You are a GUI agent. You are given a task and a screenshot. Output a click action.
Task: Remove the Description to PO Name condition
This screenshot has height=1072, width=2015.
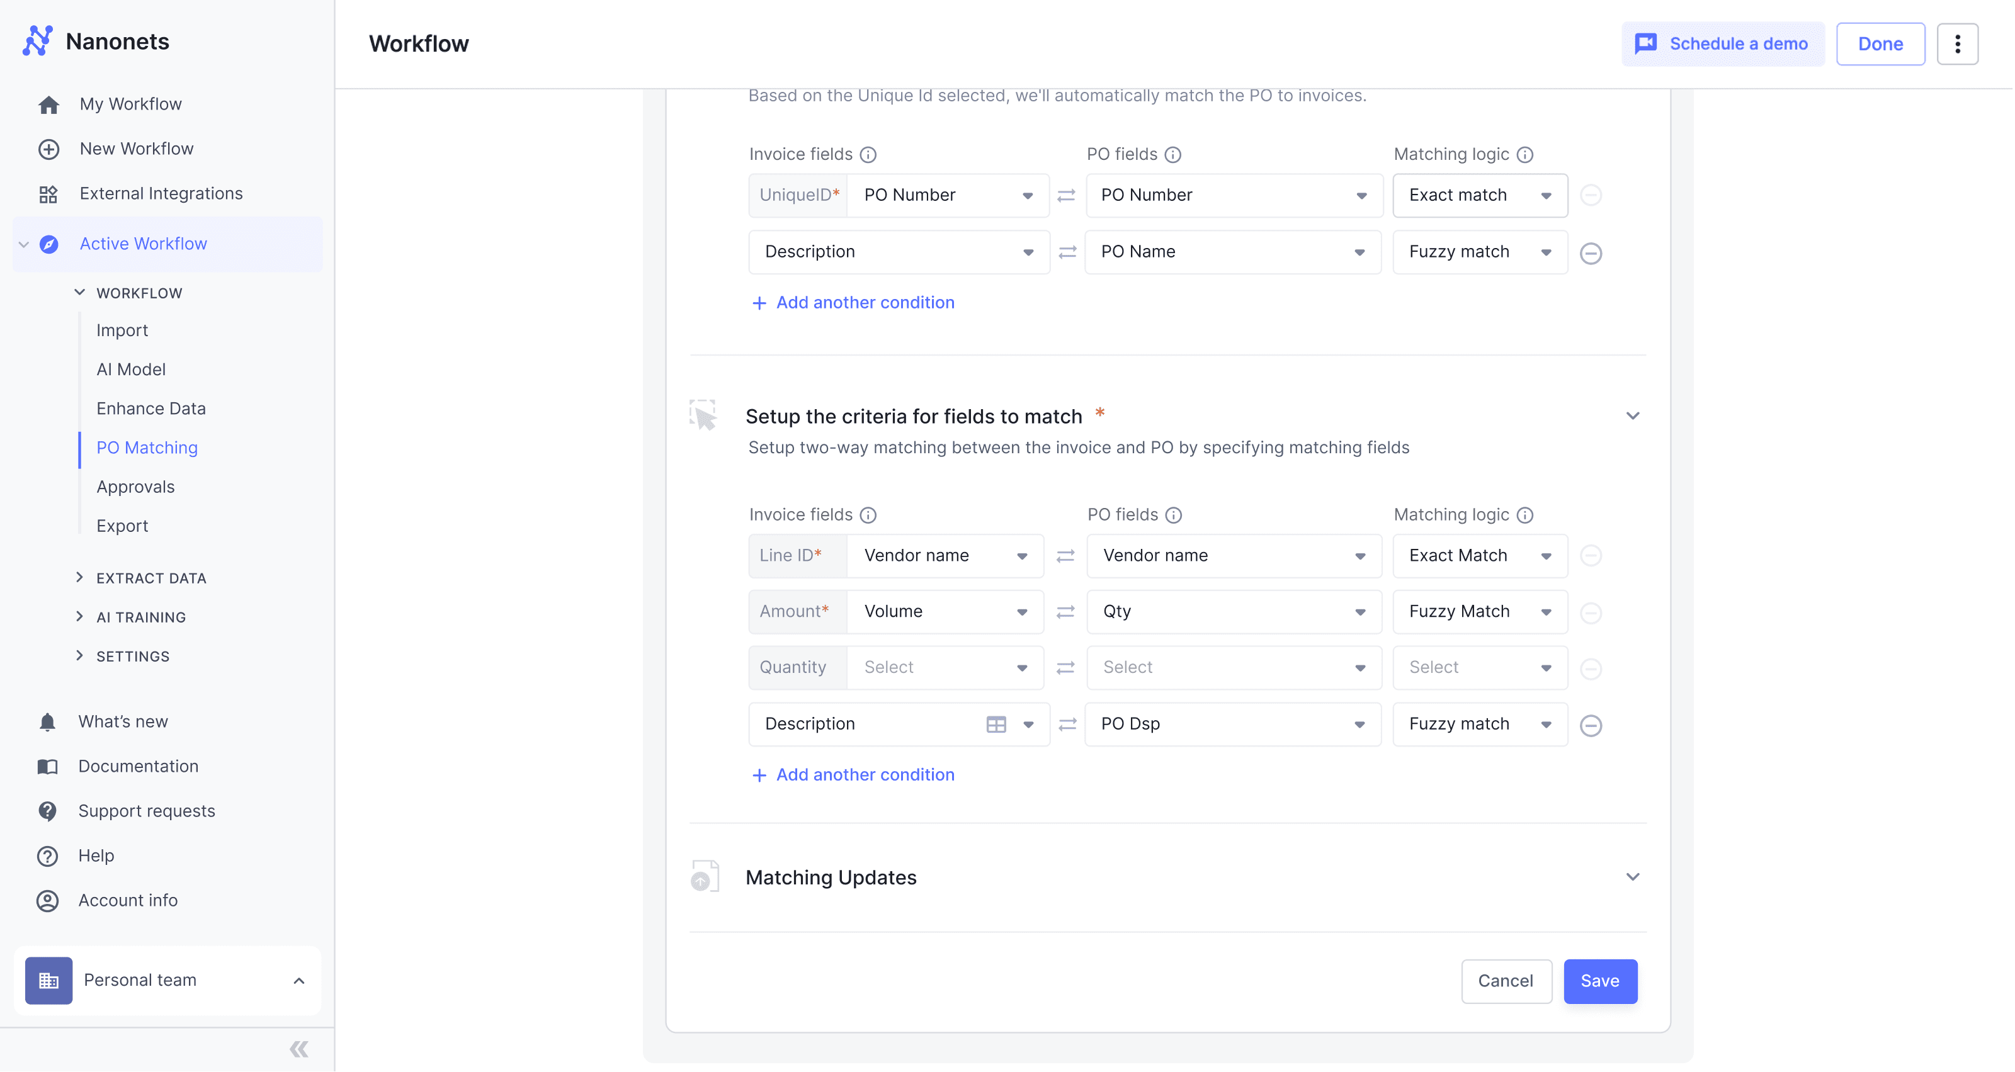coord(1590,252)
